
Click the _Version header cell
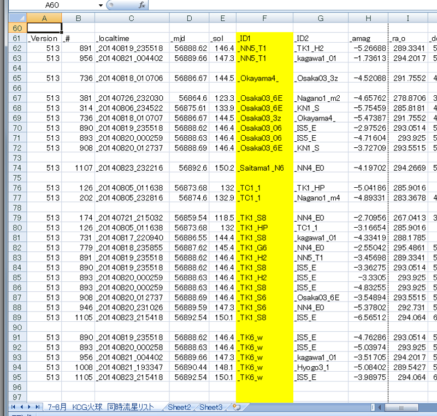coord(44,38)
